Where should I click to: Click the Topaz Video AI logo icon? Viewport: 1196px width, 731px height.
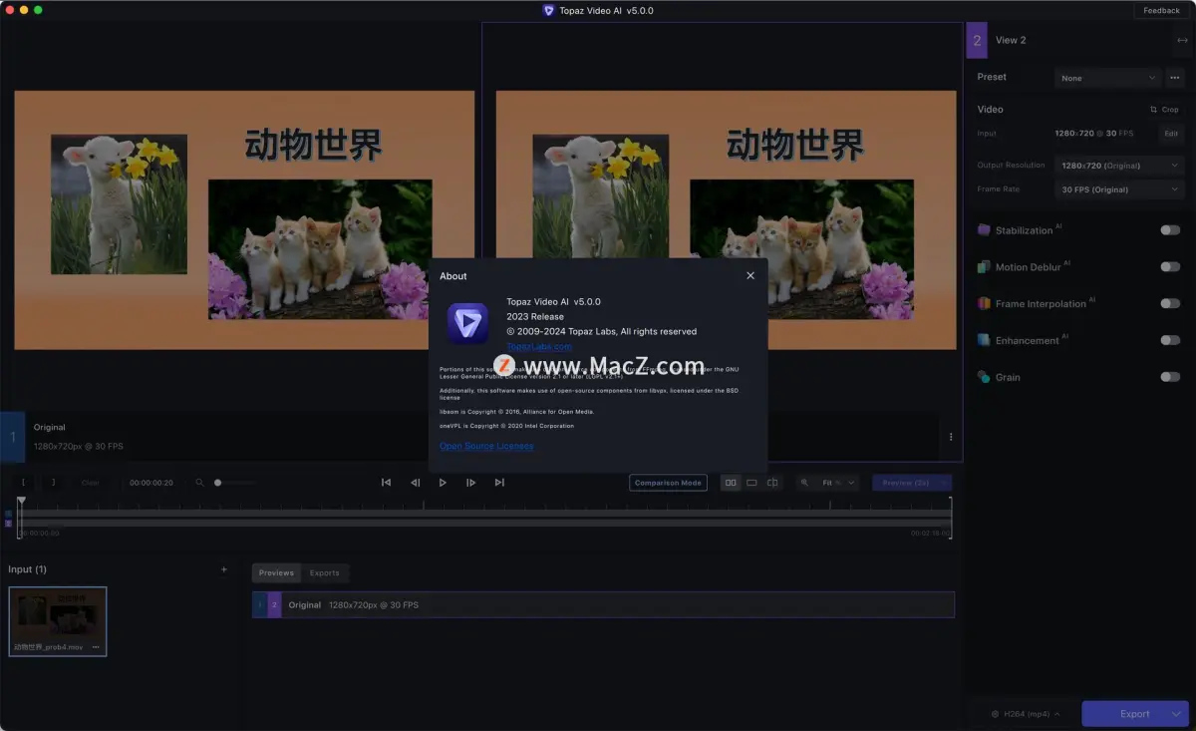point(467,323)
